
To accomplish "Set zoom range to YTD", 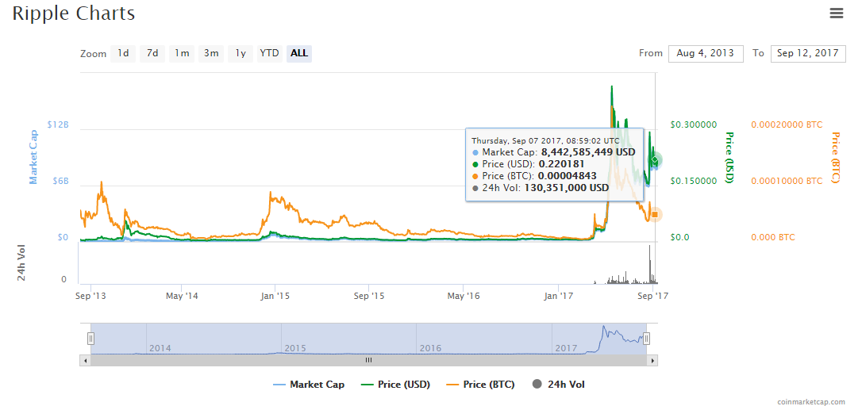I will (269, 53).
